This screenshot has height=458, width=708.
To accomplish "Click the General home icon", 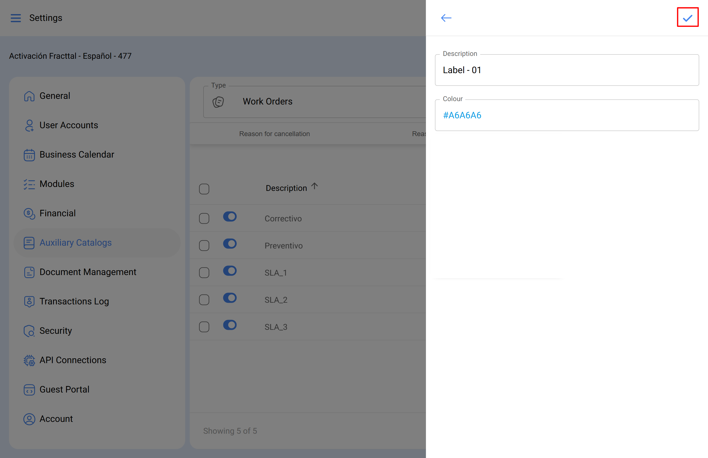I will (x=29, y=96).
